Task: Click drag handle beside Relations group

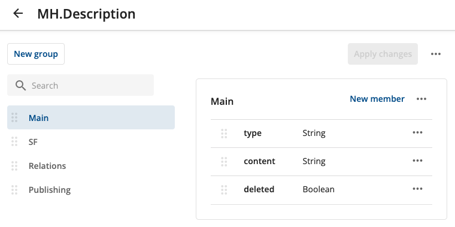Action: [x=14, y=166]
